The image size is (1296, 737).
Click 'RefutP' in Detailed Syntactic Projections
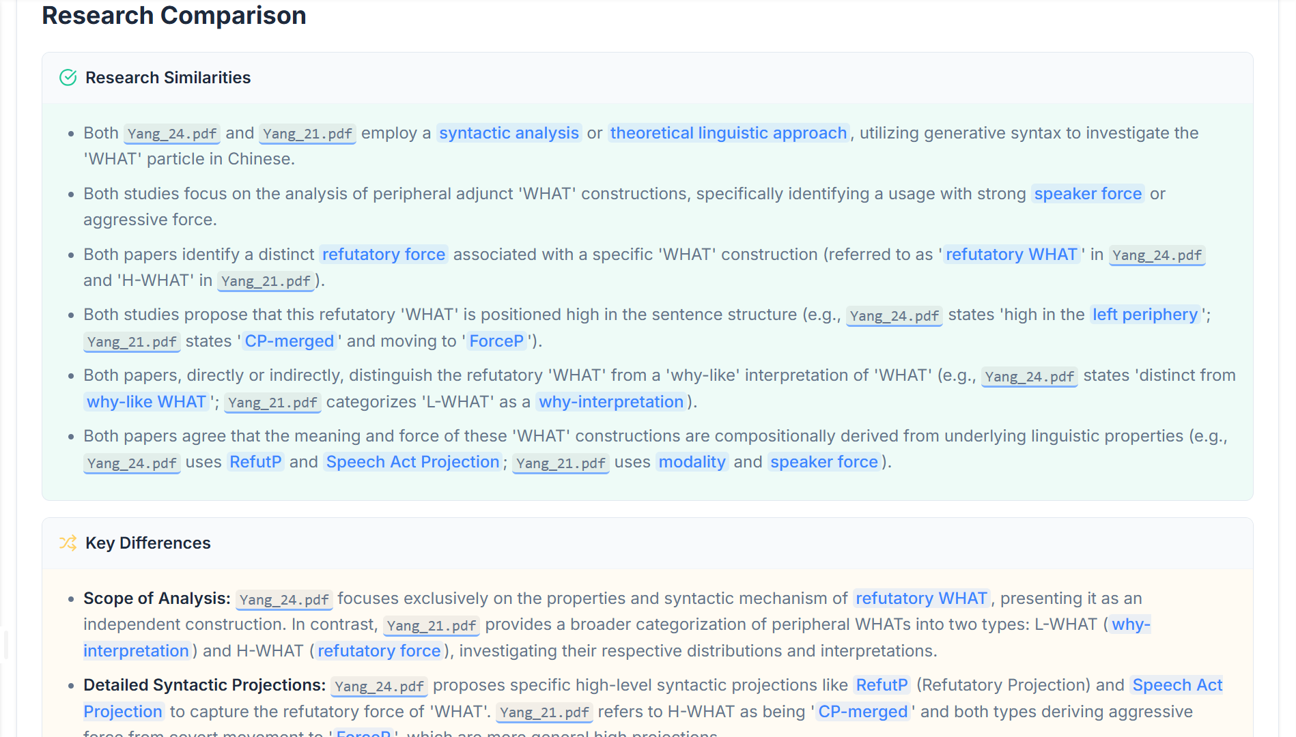pos(882,685)
